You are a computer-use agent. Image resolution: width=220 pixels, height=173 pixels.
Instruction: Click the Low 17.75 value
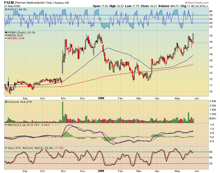132,6
